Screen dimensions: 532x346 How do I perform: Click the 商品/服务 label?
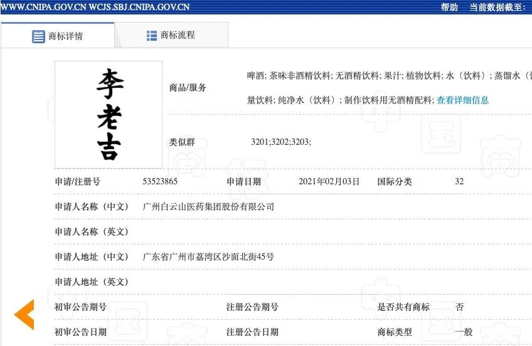click(188, 88)
